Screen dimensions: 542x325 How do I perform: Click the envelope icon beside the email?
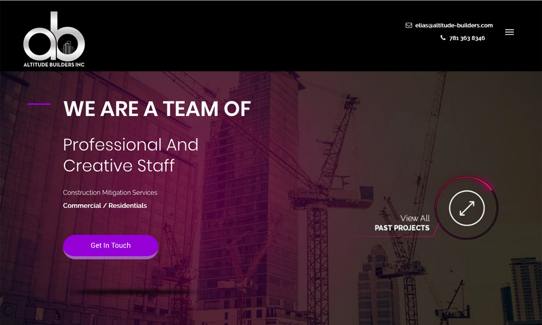(x=409, y=25)
